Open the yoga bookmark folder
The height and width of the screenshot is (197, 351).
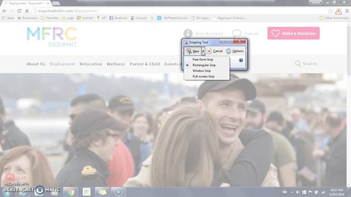coord(68,18)
